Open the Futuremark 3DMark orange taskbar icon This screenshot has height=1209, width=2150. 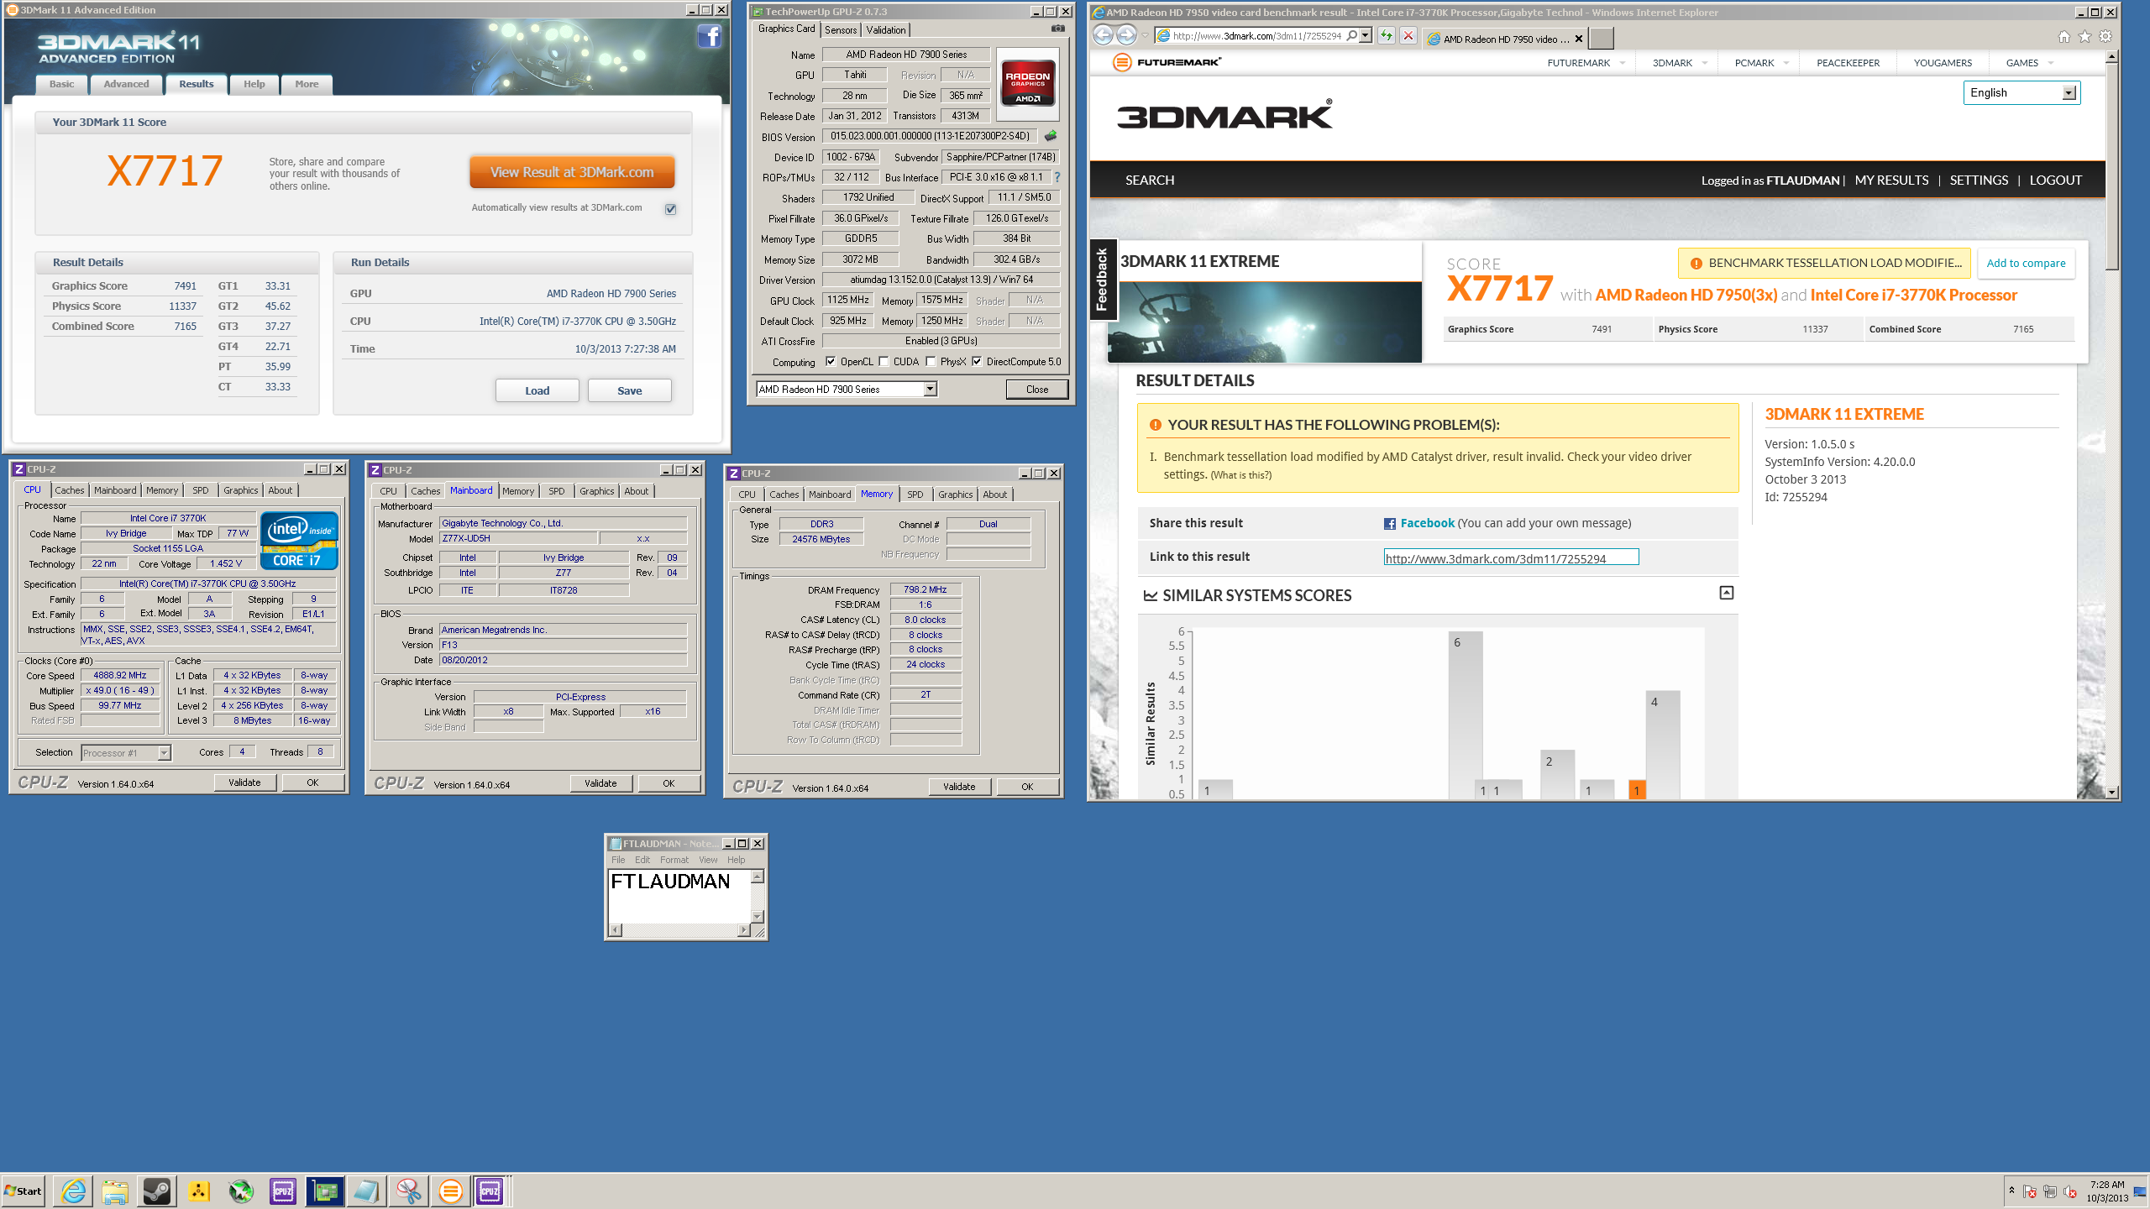(x=451, y=1191)
